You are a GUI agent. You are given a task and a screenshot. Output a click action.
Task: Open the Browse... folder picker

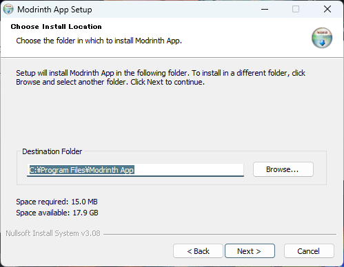click(283, 169)
